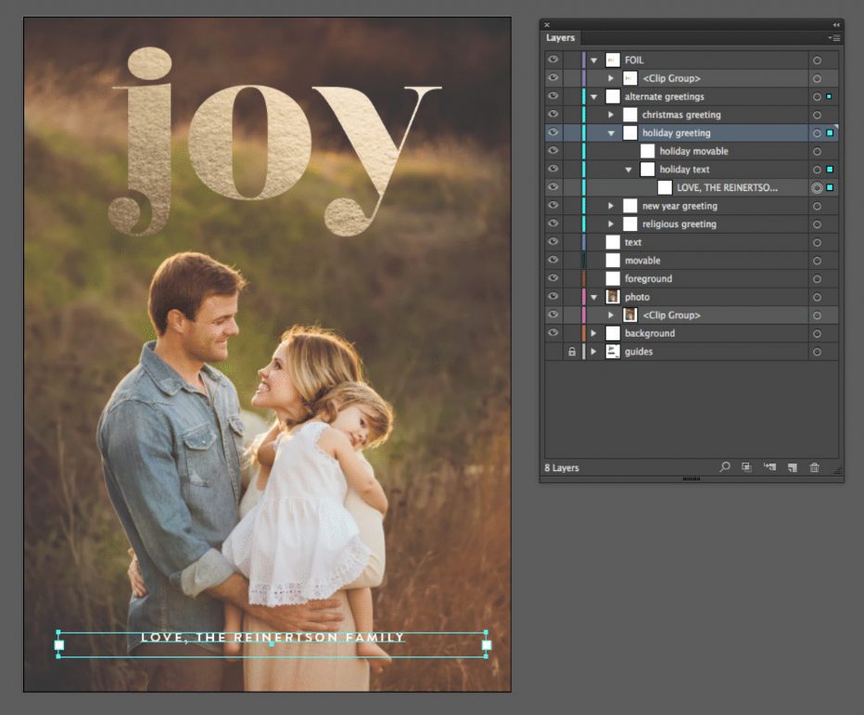Click the Create New Sublayer icon
Viewport: 864px width, 715px height.
point(769,467)
